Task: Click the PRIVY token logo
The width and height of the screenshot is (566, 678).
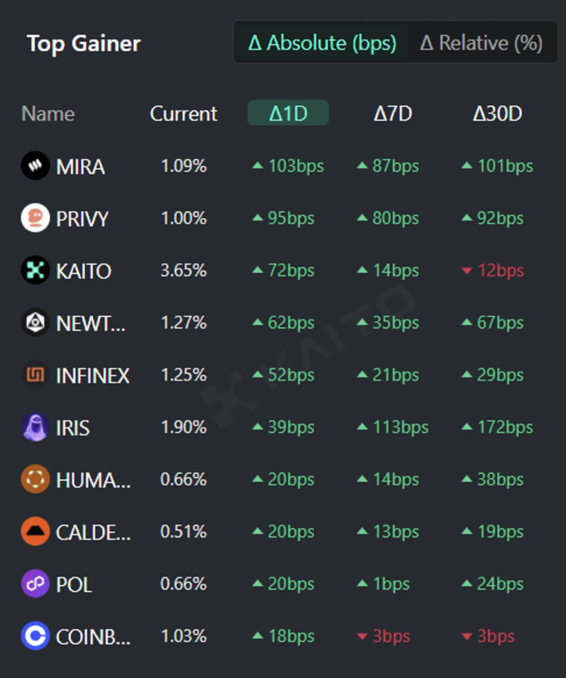Action: (x=35, y=218)
